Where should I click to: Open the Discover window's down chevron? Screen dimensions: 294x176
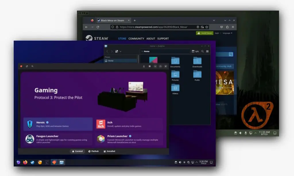click(x=156, y=66)
